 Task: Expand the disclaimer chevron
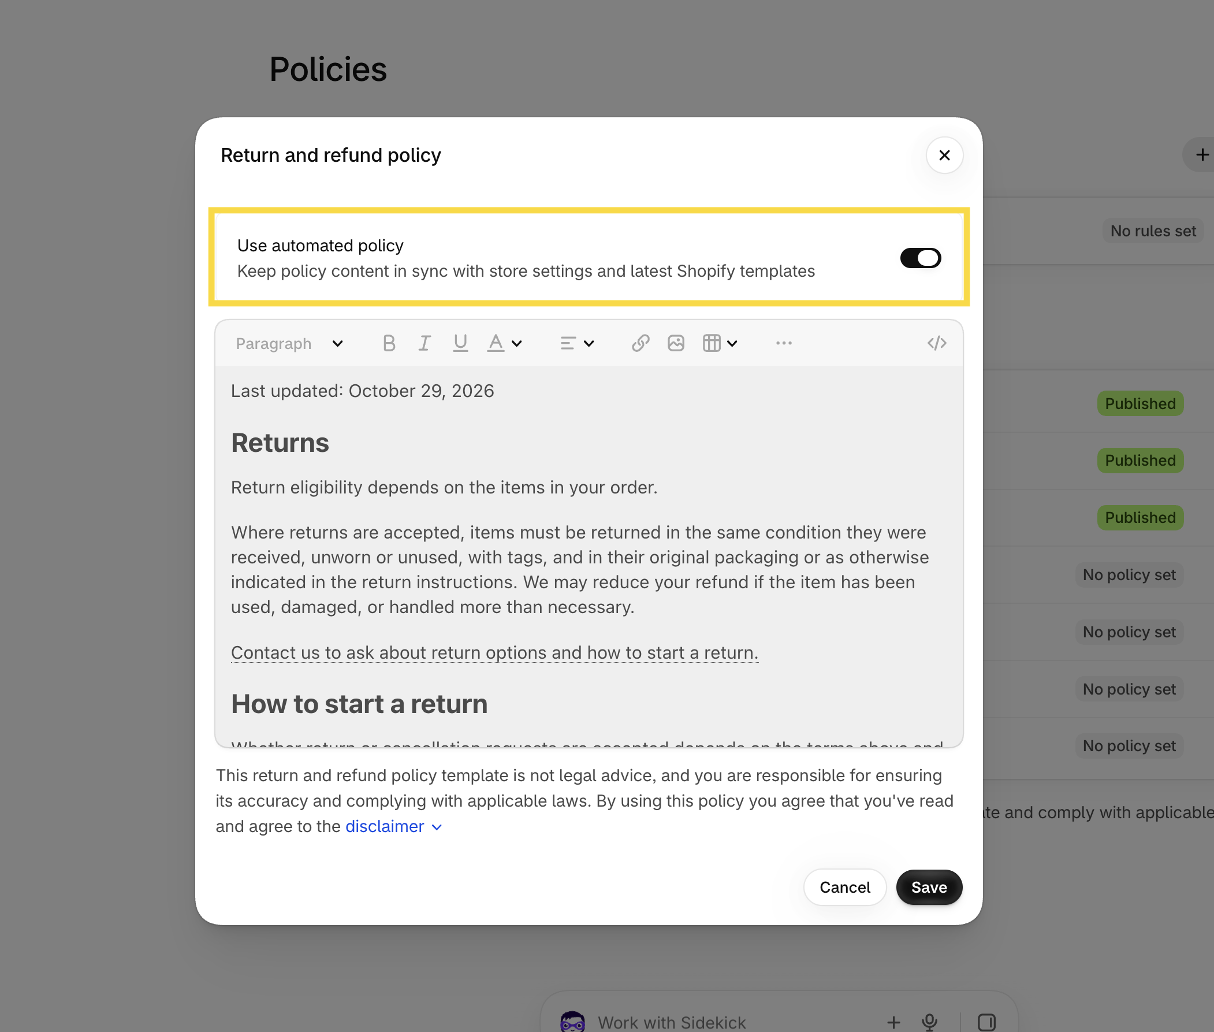tap(436, 827)
